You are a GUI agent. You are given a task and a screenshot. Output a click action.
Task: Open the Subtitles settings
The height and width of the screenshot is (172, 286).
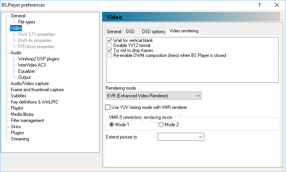[19, 96]
